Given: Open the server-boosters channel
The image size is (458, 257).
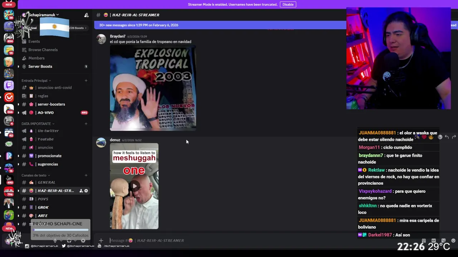Looking at the screenshot, I should [x=54, y=104].
